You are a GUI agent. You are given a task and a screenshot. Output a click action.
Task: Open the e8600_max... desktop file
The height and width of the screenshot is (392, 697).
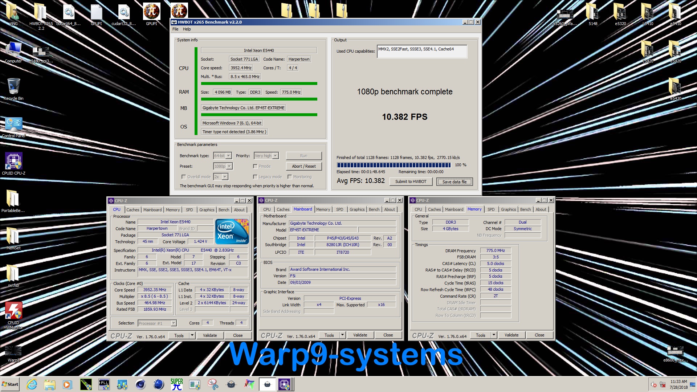coord(675,354)
